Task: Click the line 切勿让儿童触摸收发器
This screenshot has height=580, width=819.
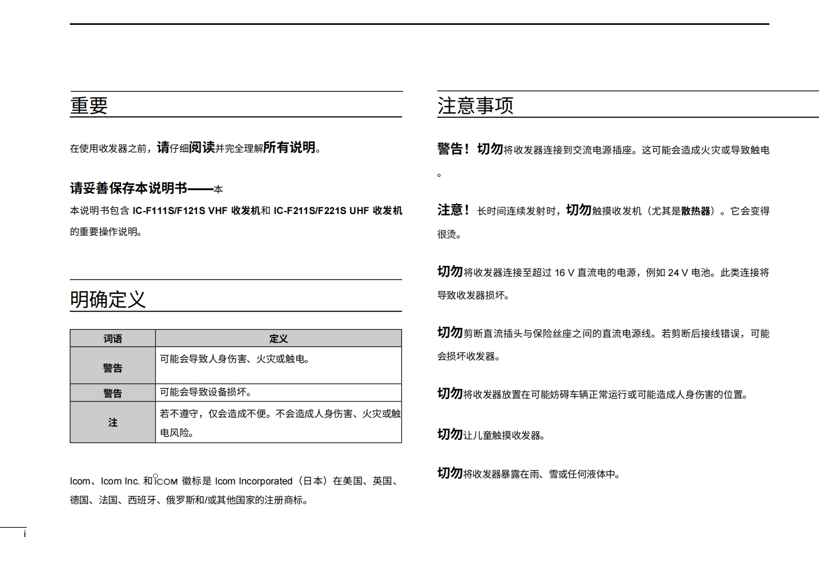Action: [491, 435]
